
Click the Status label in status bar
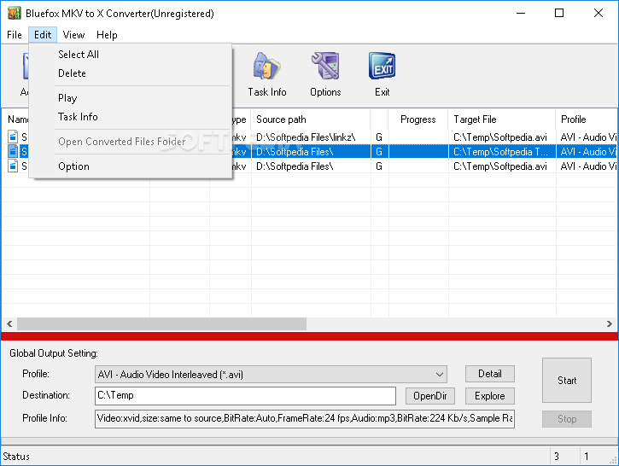point(16,457)
